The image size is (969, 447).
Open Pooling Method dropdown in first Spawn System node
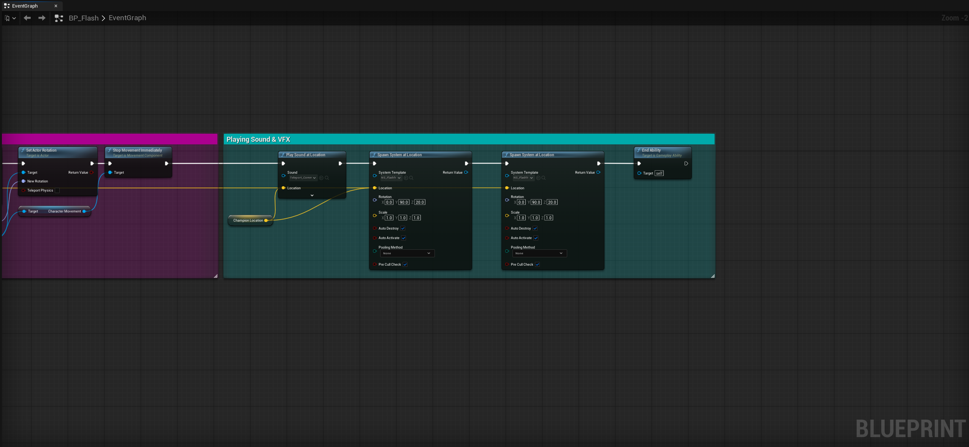pos(407,253)
